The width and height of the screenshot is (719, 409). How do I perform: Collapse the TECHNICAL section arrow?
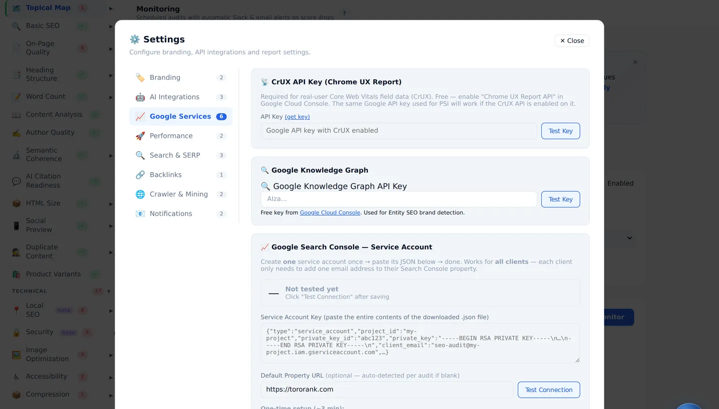[x=109, y=291]
